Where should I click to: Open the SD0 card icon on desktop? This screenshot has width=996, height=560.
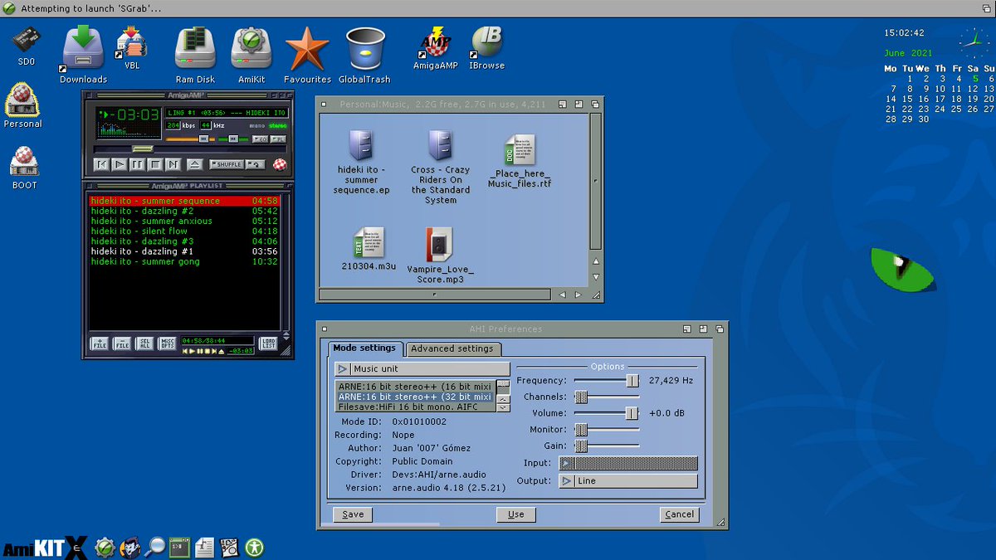coord(27,40)
